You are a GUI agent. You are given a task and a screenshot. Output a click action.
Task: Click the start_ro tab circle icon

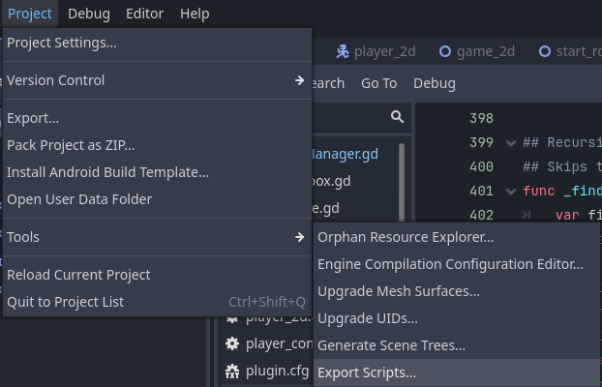tap(545, 51)
